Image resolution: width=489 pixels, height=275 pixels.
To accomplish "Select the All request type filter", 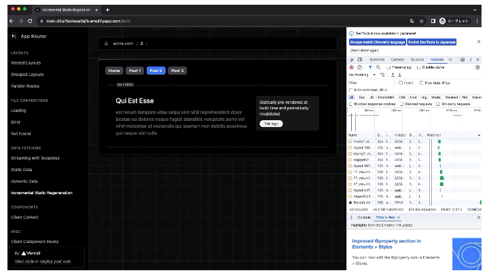I will click(x=352, y=97).
